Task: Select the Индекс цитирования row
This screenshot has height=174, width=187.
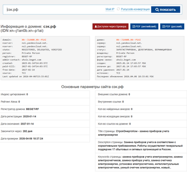Action: (x=45, y=94)
